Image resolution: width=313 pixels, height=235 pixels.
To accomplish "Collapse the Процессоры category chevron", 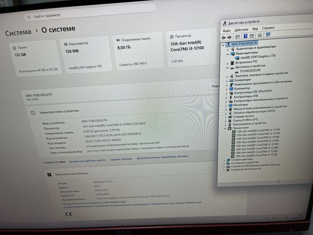I will click(x=225, y=129).
